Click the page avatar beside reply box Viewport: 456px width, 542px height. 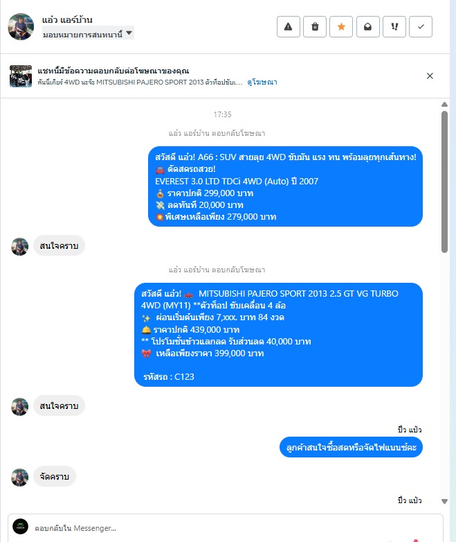[20, 527]
